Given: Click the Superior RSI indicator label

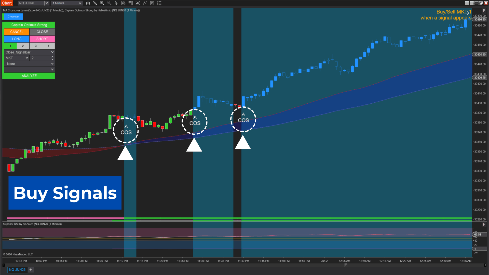Looking at the screenshot, I should click(32, 224).
